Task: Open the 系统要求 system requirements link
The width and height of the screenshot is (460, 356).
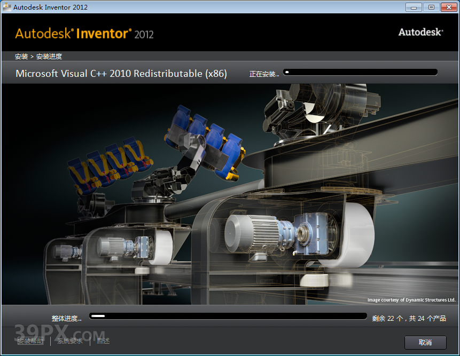Action: [x=69, y=341]
